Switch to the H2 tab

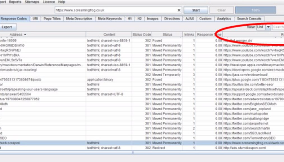click(x=139, y=19)
